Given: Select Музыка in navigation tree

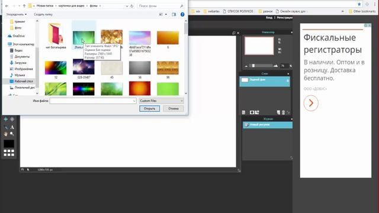Looking at the screenshot, I should coord(17,75).
